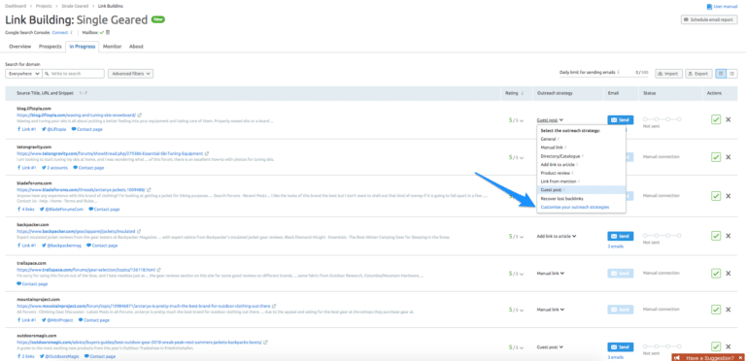The image size is (746, 361).
Task: Mark bladeforums.com as done with green check
Action: (716, 196)
